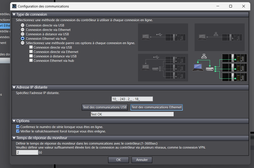
Task: Click the remote IP address field
Action: pyautogui.click(x=132, y=99)
